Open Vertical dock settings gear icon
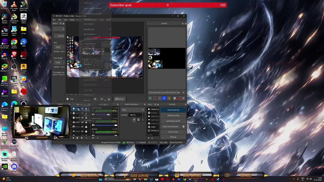Image resolution: width=324 pixels, height=182 pixels. pos(174,98)
